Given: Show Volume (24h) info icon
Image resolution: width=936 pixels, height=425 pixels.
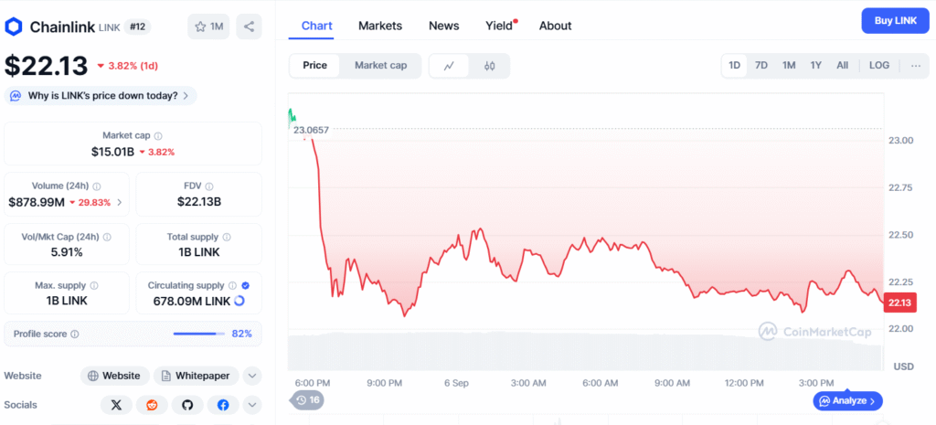Looking at the screenshot, I should pyautogui.click(x=97, y=186).
